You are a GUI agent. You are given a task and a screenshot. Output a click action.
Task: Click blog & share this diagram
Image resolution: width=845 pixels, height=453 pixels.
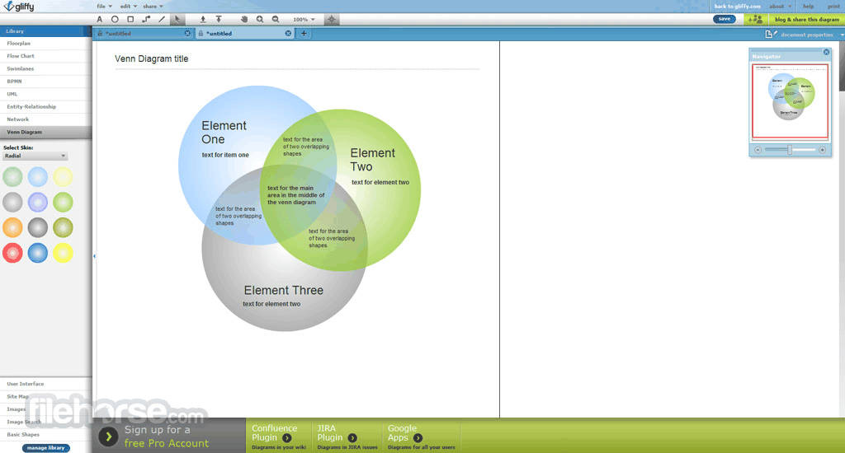click(806, 19)
